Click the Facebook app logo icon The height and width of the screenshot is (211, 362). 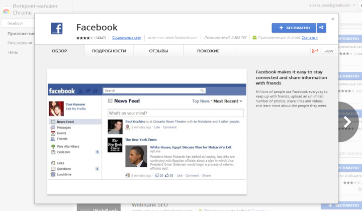(56, 29)
